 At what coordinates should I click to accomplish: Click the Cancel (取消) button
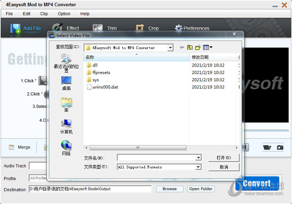click(x=224, y=167)
